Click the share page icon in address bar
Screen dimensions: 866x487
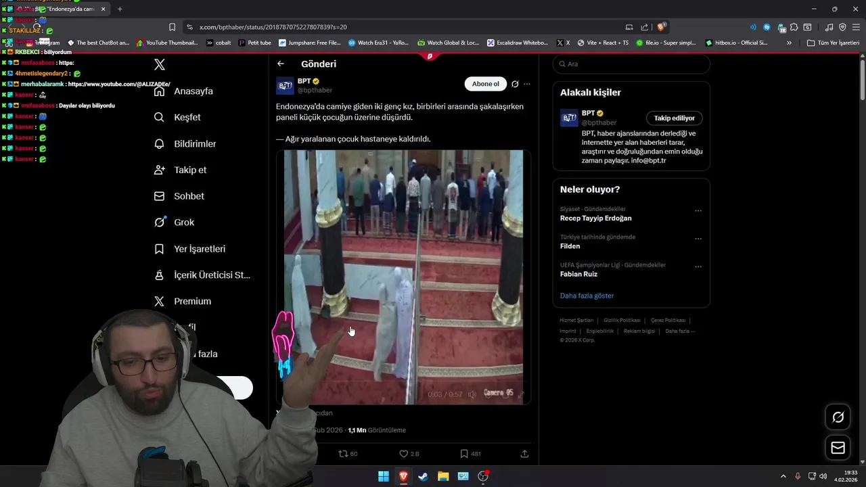pos(645,27)
